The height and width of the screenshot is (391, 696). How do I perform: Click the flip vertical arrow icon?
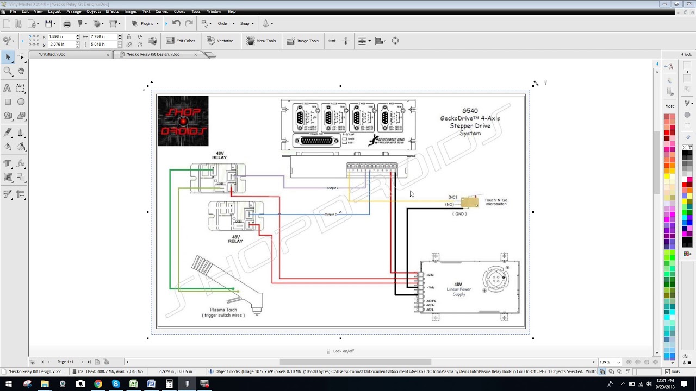coord(345,41)
